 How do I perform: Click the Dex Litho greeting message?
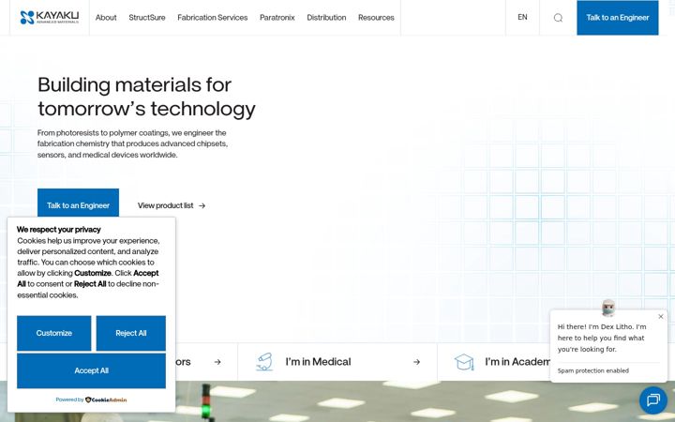pyautogui.click(x=602, y=338)
